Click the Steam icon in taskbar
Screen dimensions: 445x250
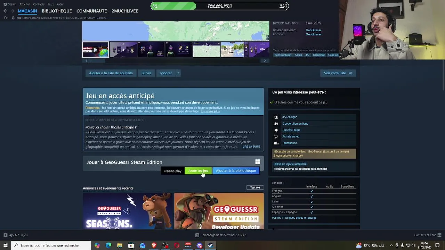(x=211, y=245)
